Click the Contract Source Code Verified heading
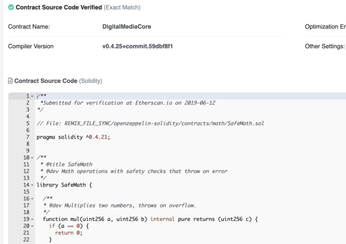 click(59, 7)
